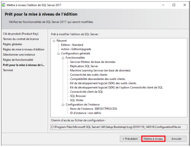Select ID d'instance : non défini item

[x=86, y=113]
